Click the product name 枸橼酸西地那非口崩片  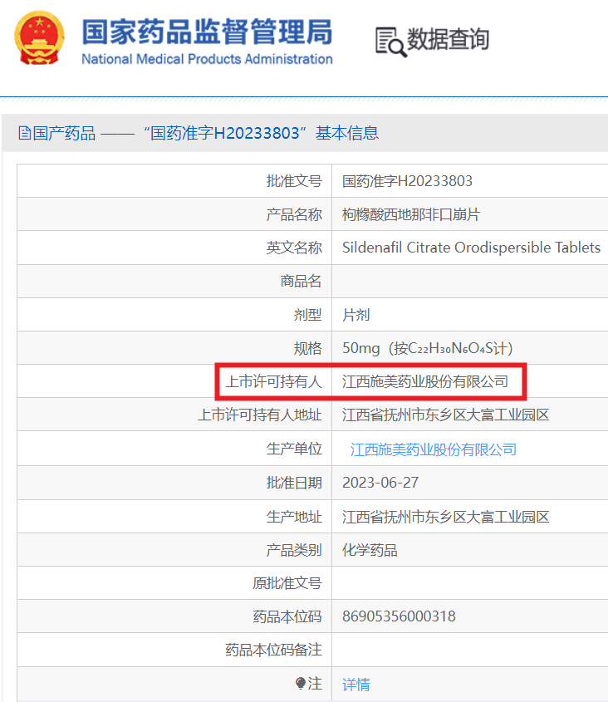coord(411,214)
